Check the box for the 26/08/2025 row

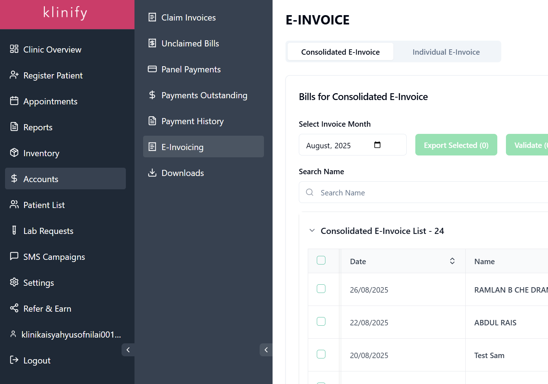(321, 289)
